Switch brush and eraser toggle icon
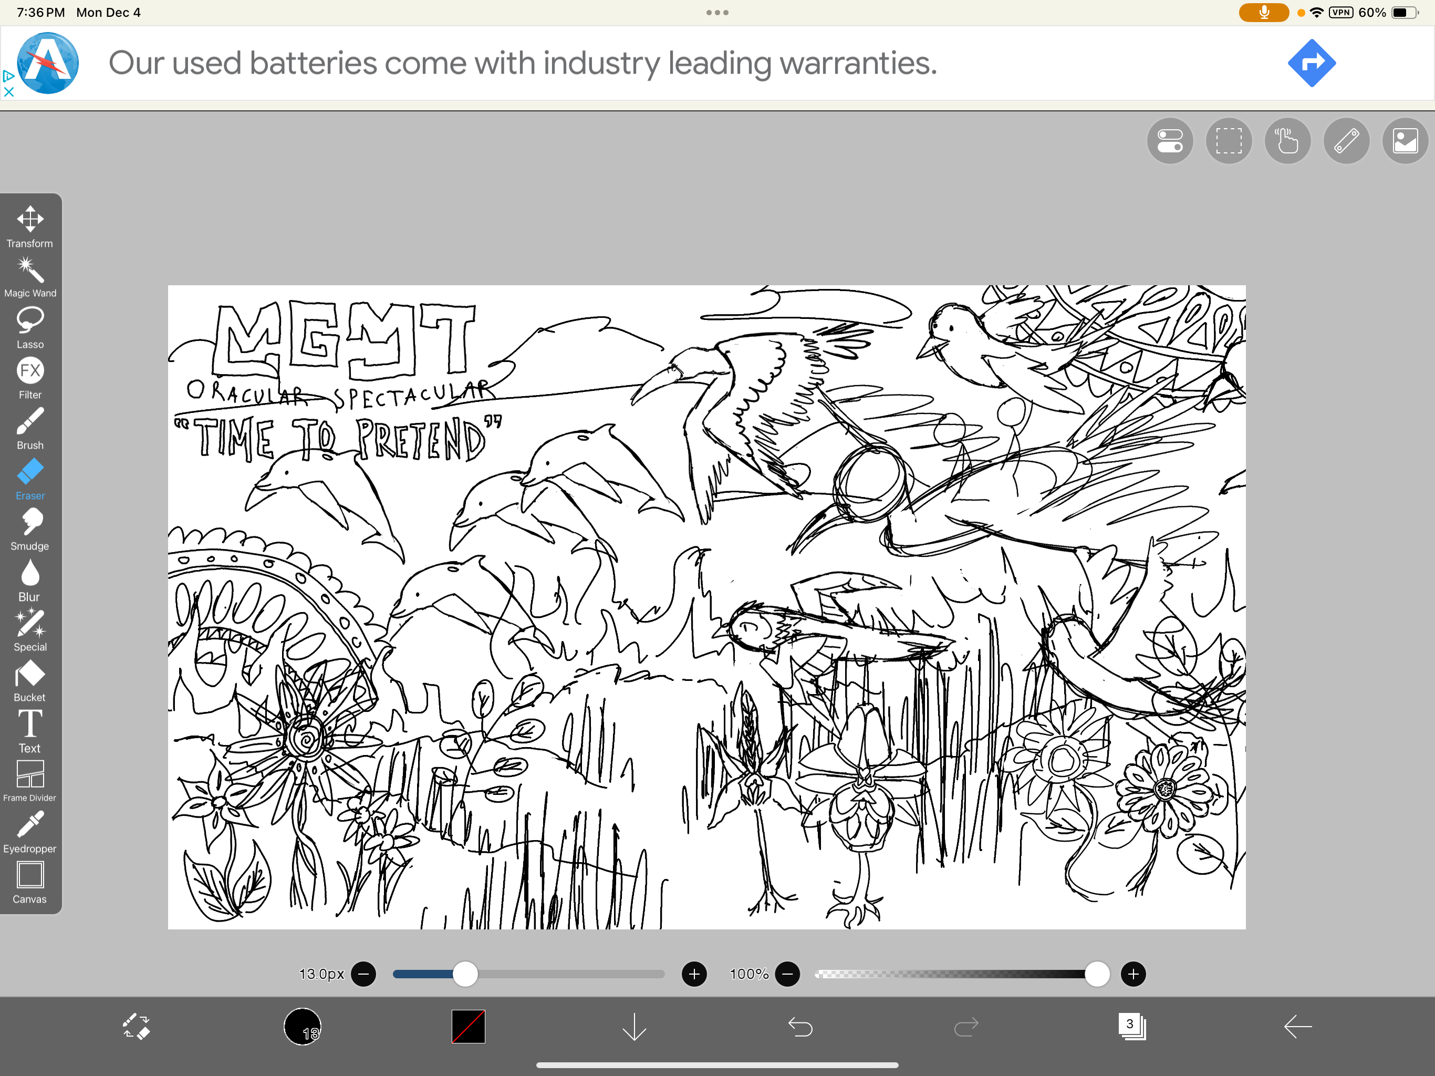 pyautogui.click(x=136, y=1027)
